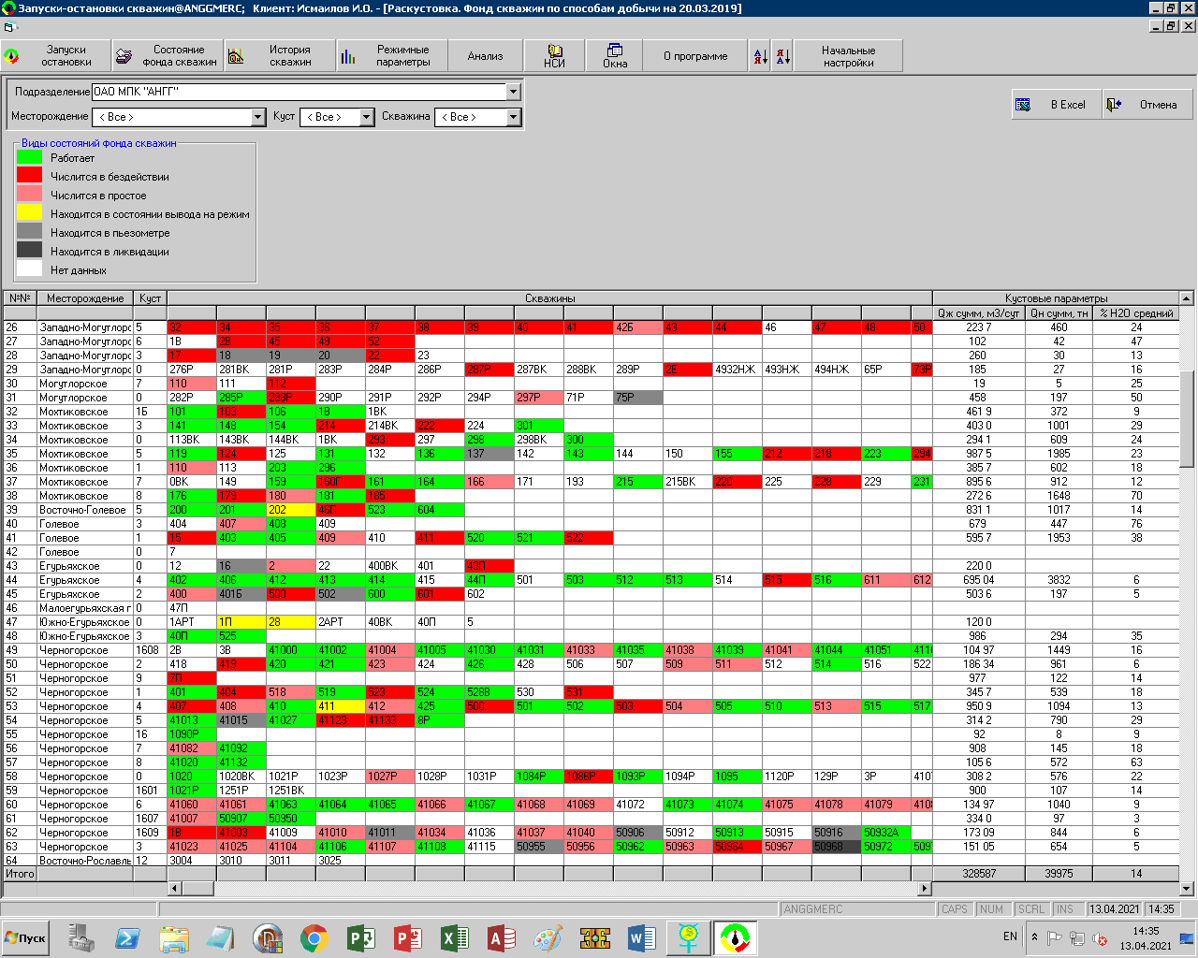The image size is (1198, 958).
Task: Open the О программе menu
Action: coord(695,56)
